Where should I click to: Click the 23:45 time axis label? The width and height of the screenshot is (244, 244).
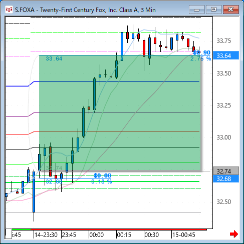point(69,235)
